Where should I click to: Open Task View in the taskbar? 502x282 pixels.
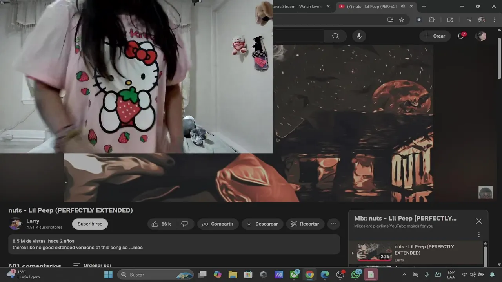(x=202, y=275)
